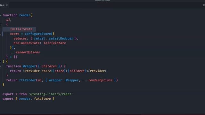Click 'fakeStore' in the export statement
The height and width of the screenshot is (115, 205).
click(42, 99)
